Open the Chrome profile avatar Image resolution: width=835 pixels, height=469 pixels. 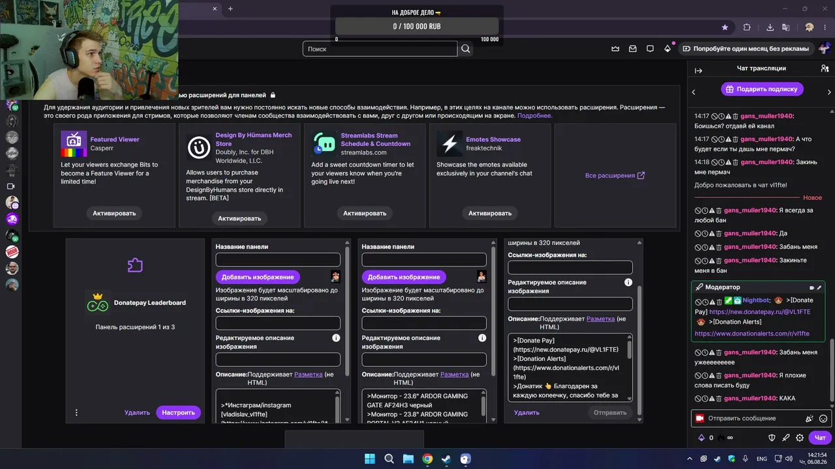click(809, 27)
